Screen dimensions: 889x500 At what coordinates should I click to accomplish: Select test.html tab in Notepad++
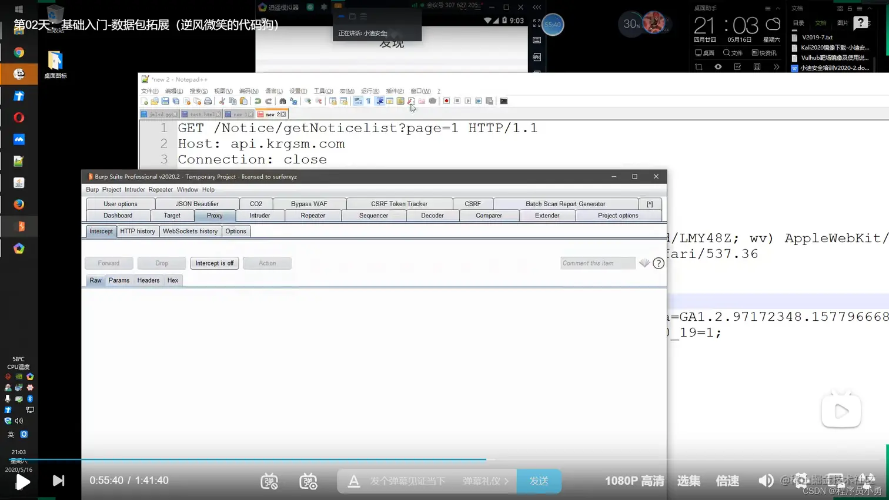click(x=201, y=114)
